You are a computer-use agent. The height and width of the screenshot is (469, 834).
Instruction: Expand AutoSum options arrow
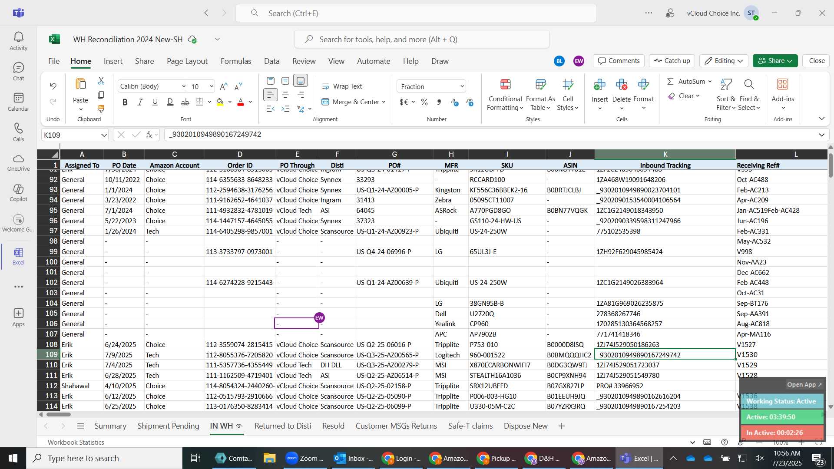click(710, 82)
